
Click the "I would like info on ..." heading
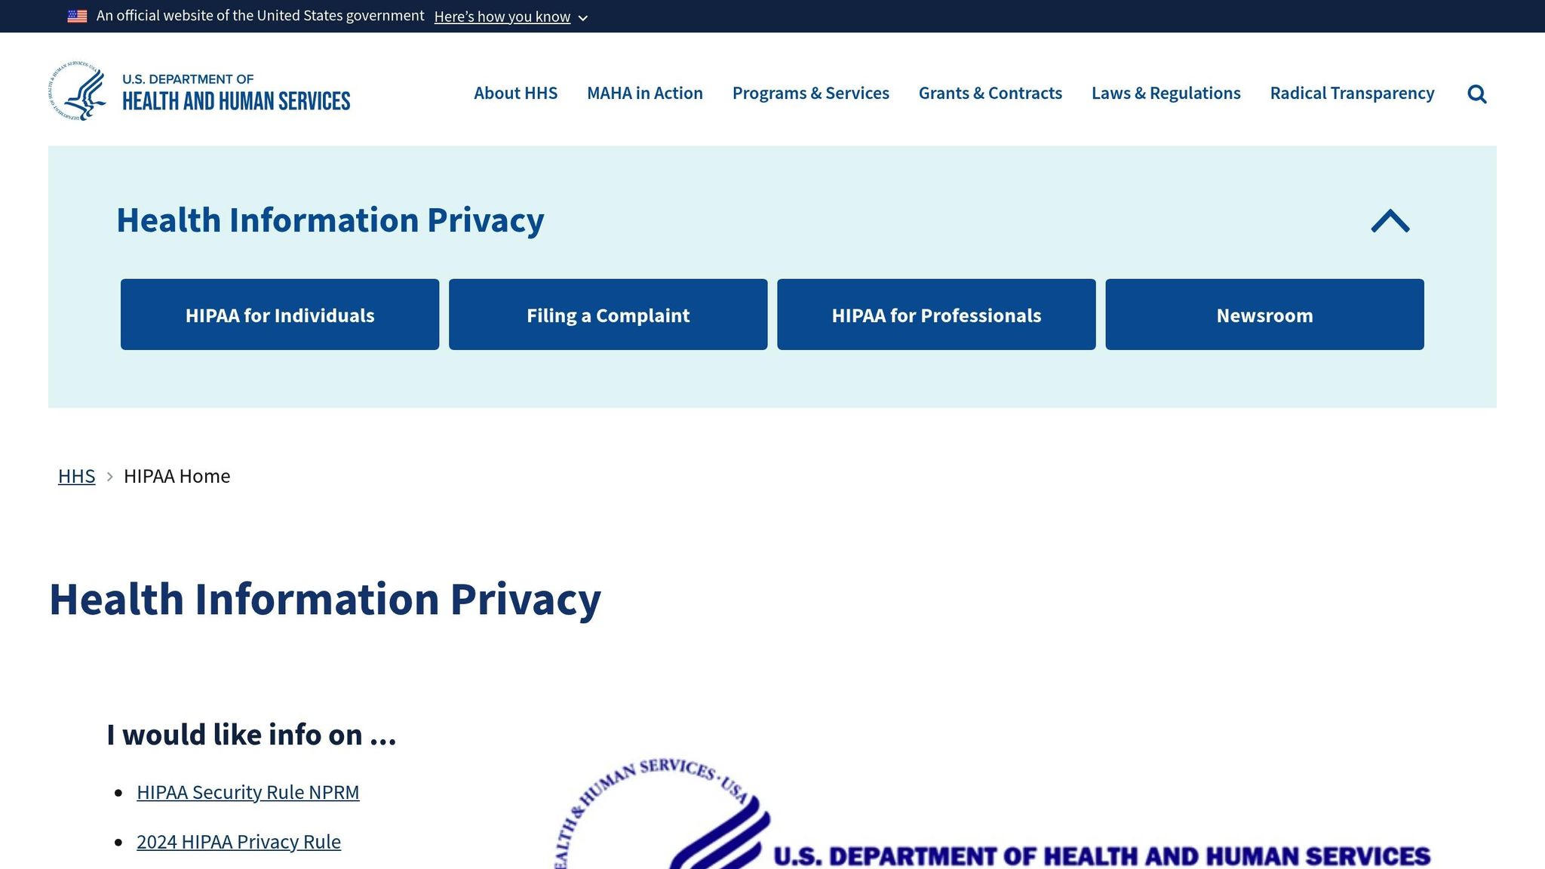[x=251, y=735]
